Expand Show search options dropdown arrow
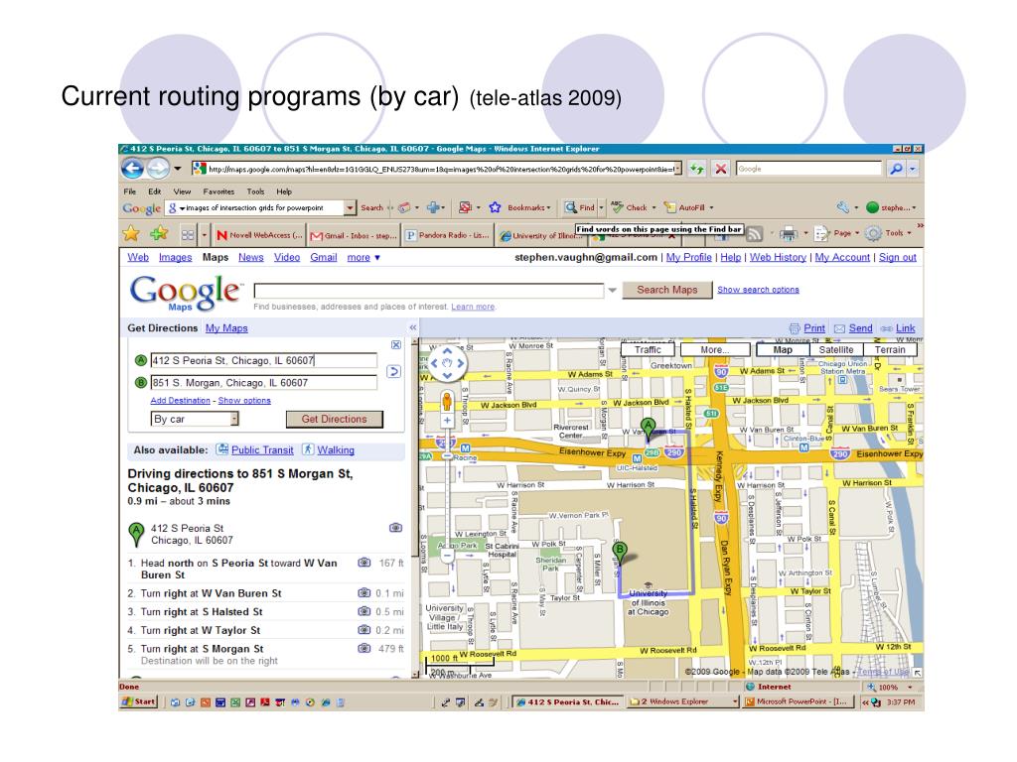Viewport: 1017px width, 762px height. 612,290
